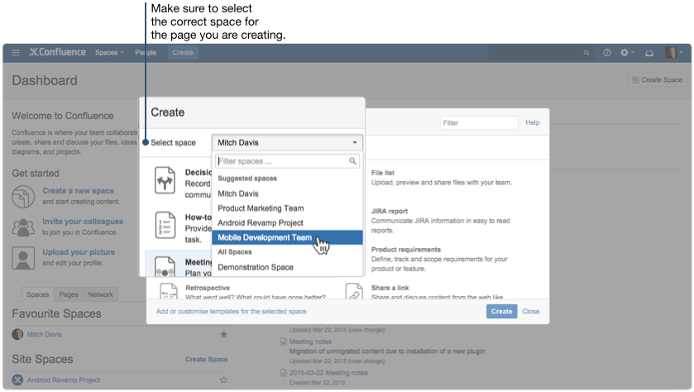Open 2015-03-22 Meeting notes page link

(x=328, y=373)
